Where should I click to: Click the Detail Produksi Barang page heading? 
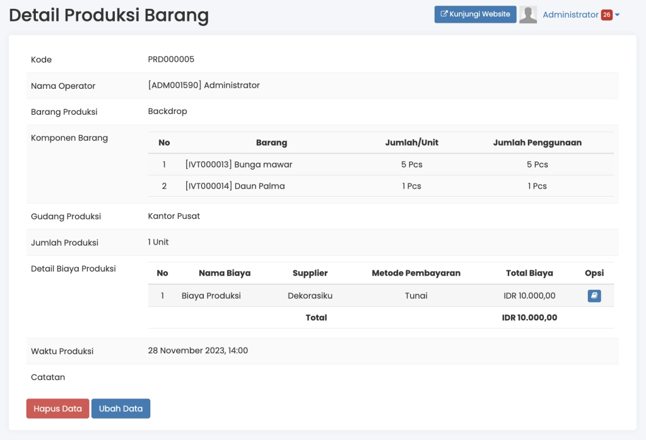tap(109, 15)
